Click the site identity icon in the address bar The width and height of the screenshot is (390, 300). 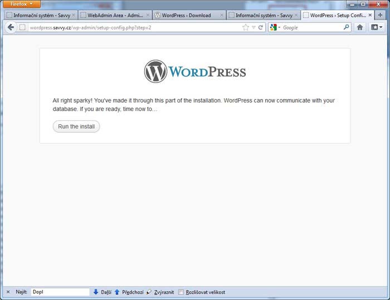[x=22, y=27]
